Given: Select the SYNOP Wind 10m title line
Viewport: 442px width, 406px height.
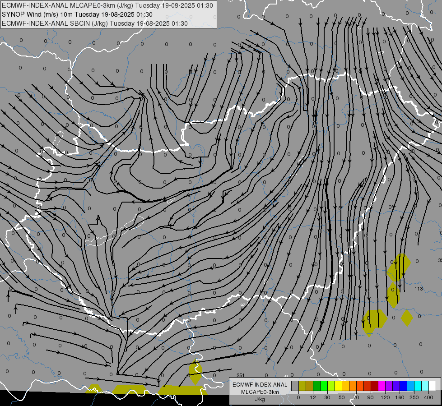Looking at the screenshot, I should (x=77, y=14).
